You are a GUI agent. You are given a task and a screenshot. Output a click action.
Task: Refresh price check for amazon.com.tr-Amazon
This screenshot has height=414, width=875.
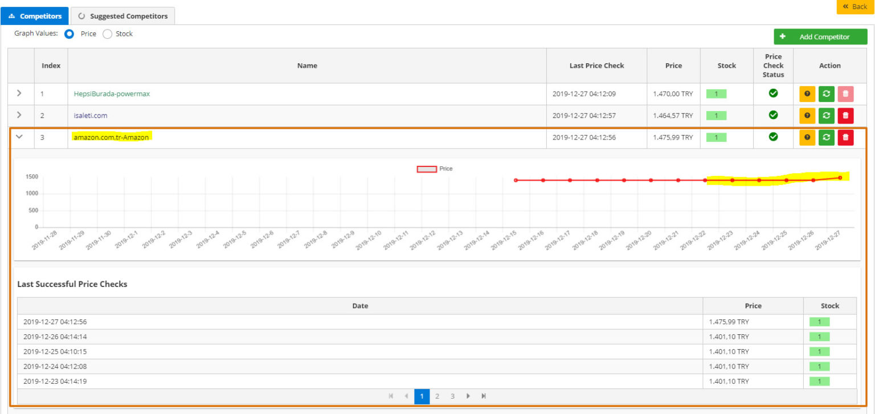826,137
